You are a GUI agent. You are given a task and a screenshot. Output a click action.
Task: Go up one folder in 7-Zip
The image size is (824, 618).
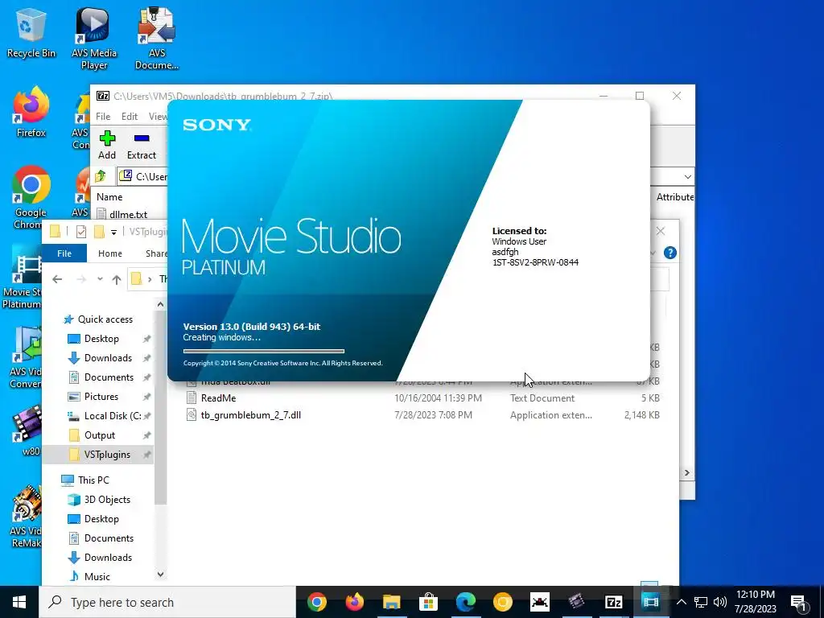pyautogui.click(x=101, y=176)
